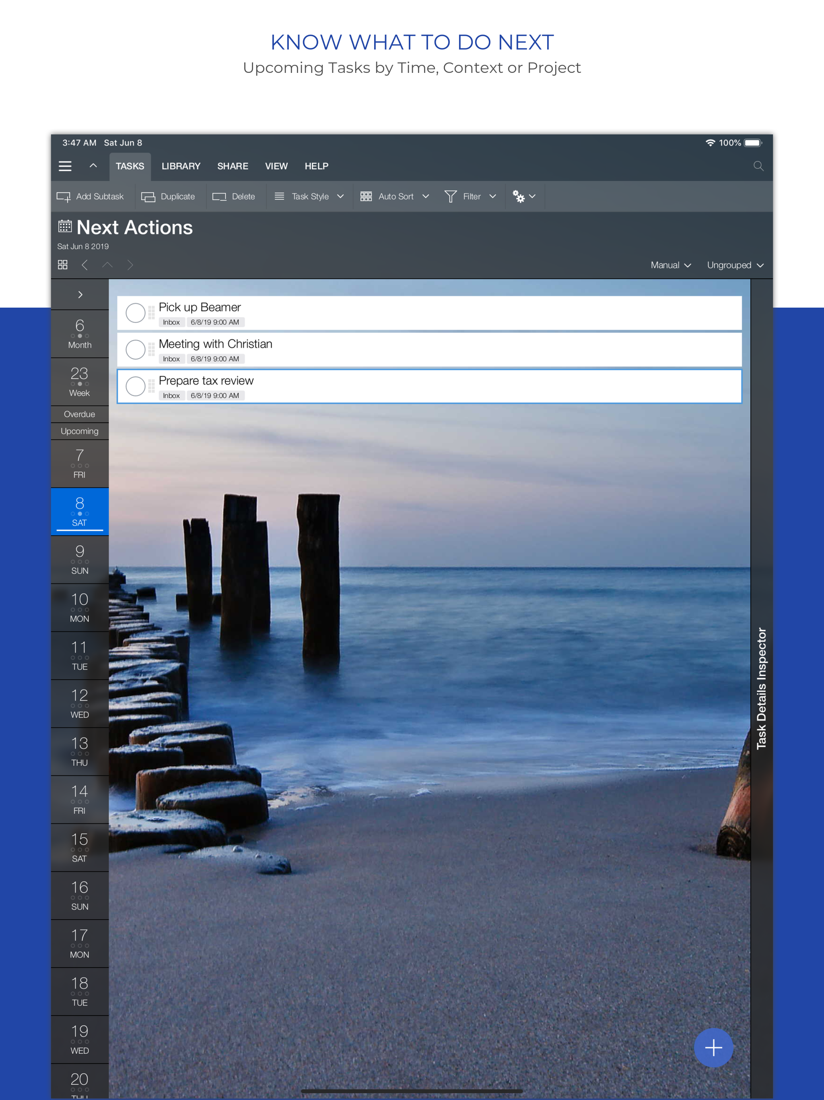Open the Manual sort dropdown
This screenshot has height=1100, width=824.
coord(670,266)
